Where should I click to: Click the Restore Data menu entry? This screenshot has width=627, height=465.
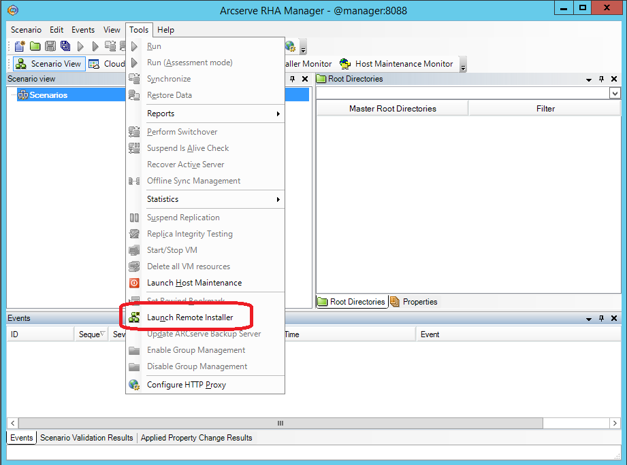(x=205, y=95)
